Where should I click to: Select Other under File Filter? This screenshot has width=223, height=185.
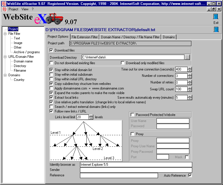(18, 47)
